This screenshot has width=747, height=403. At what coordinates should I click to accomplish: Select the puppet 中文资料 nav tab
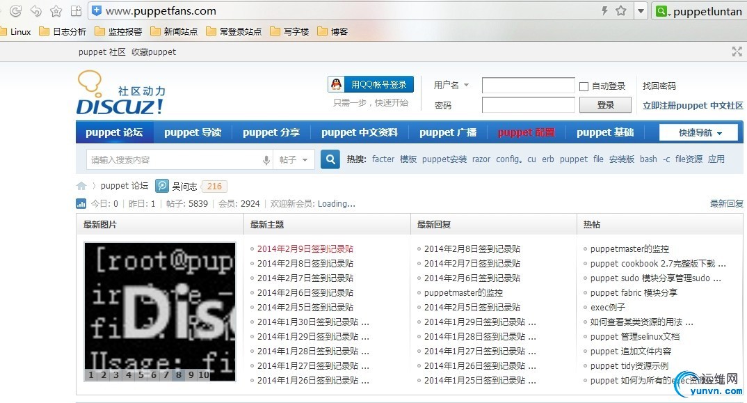pyautogui.click(x=359, y=132)
